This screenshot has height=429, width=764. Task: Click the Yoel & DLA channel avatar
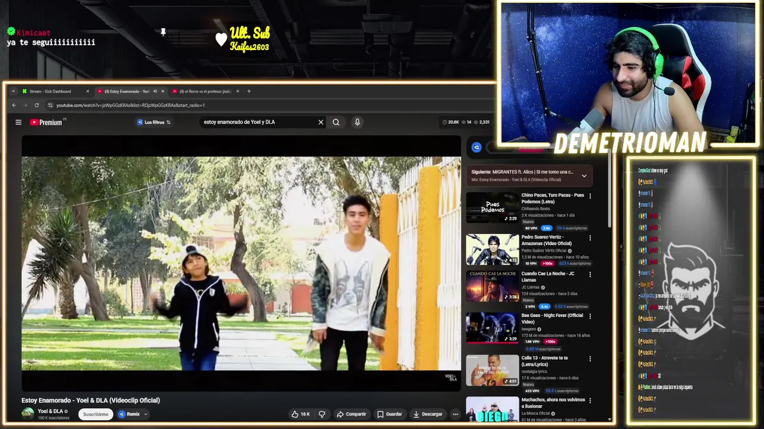coord(27,414)
